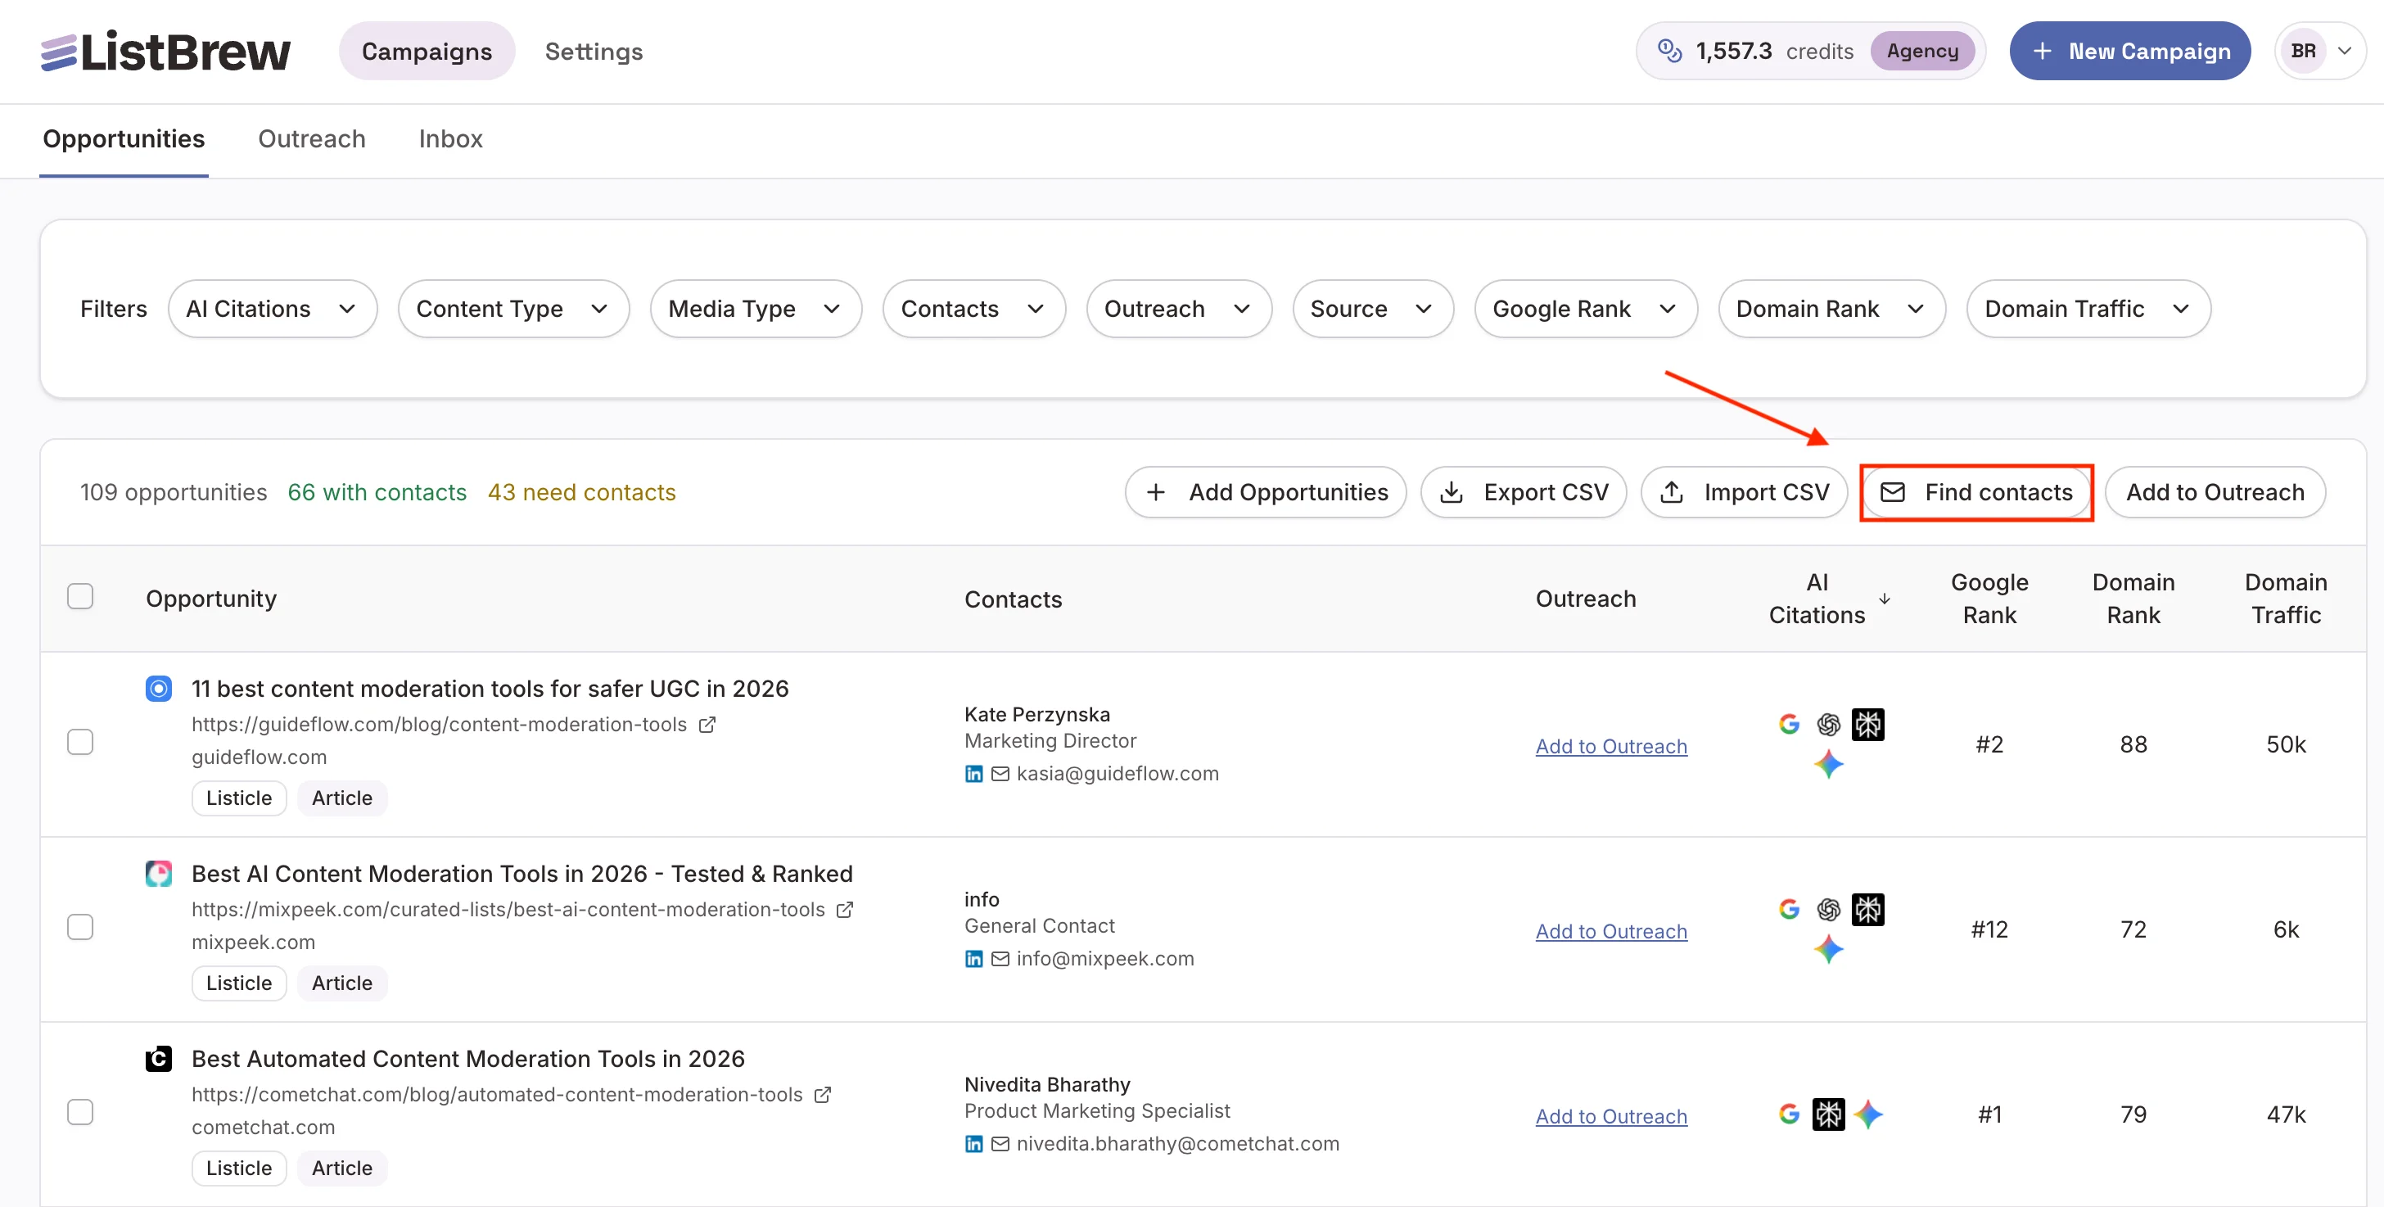
Task: Click ChatGPT citation icon in mixpeek row
Action: point(1829,909)
